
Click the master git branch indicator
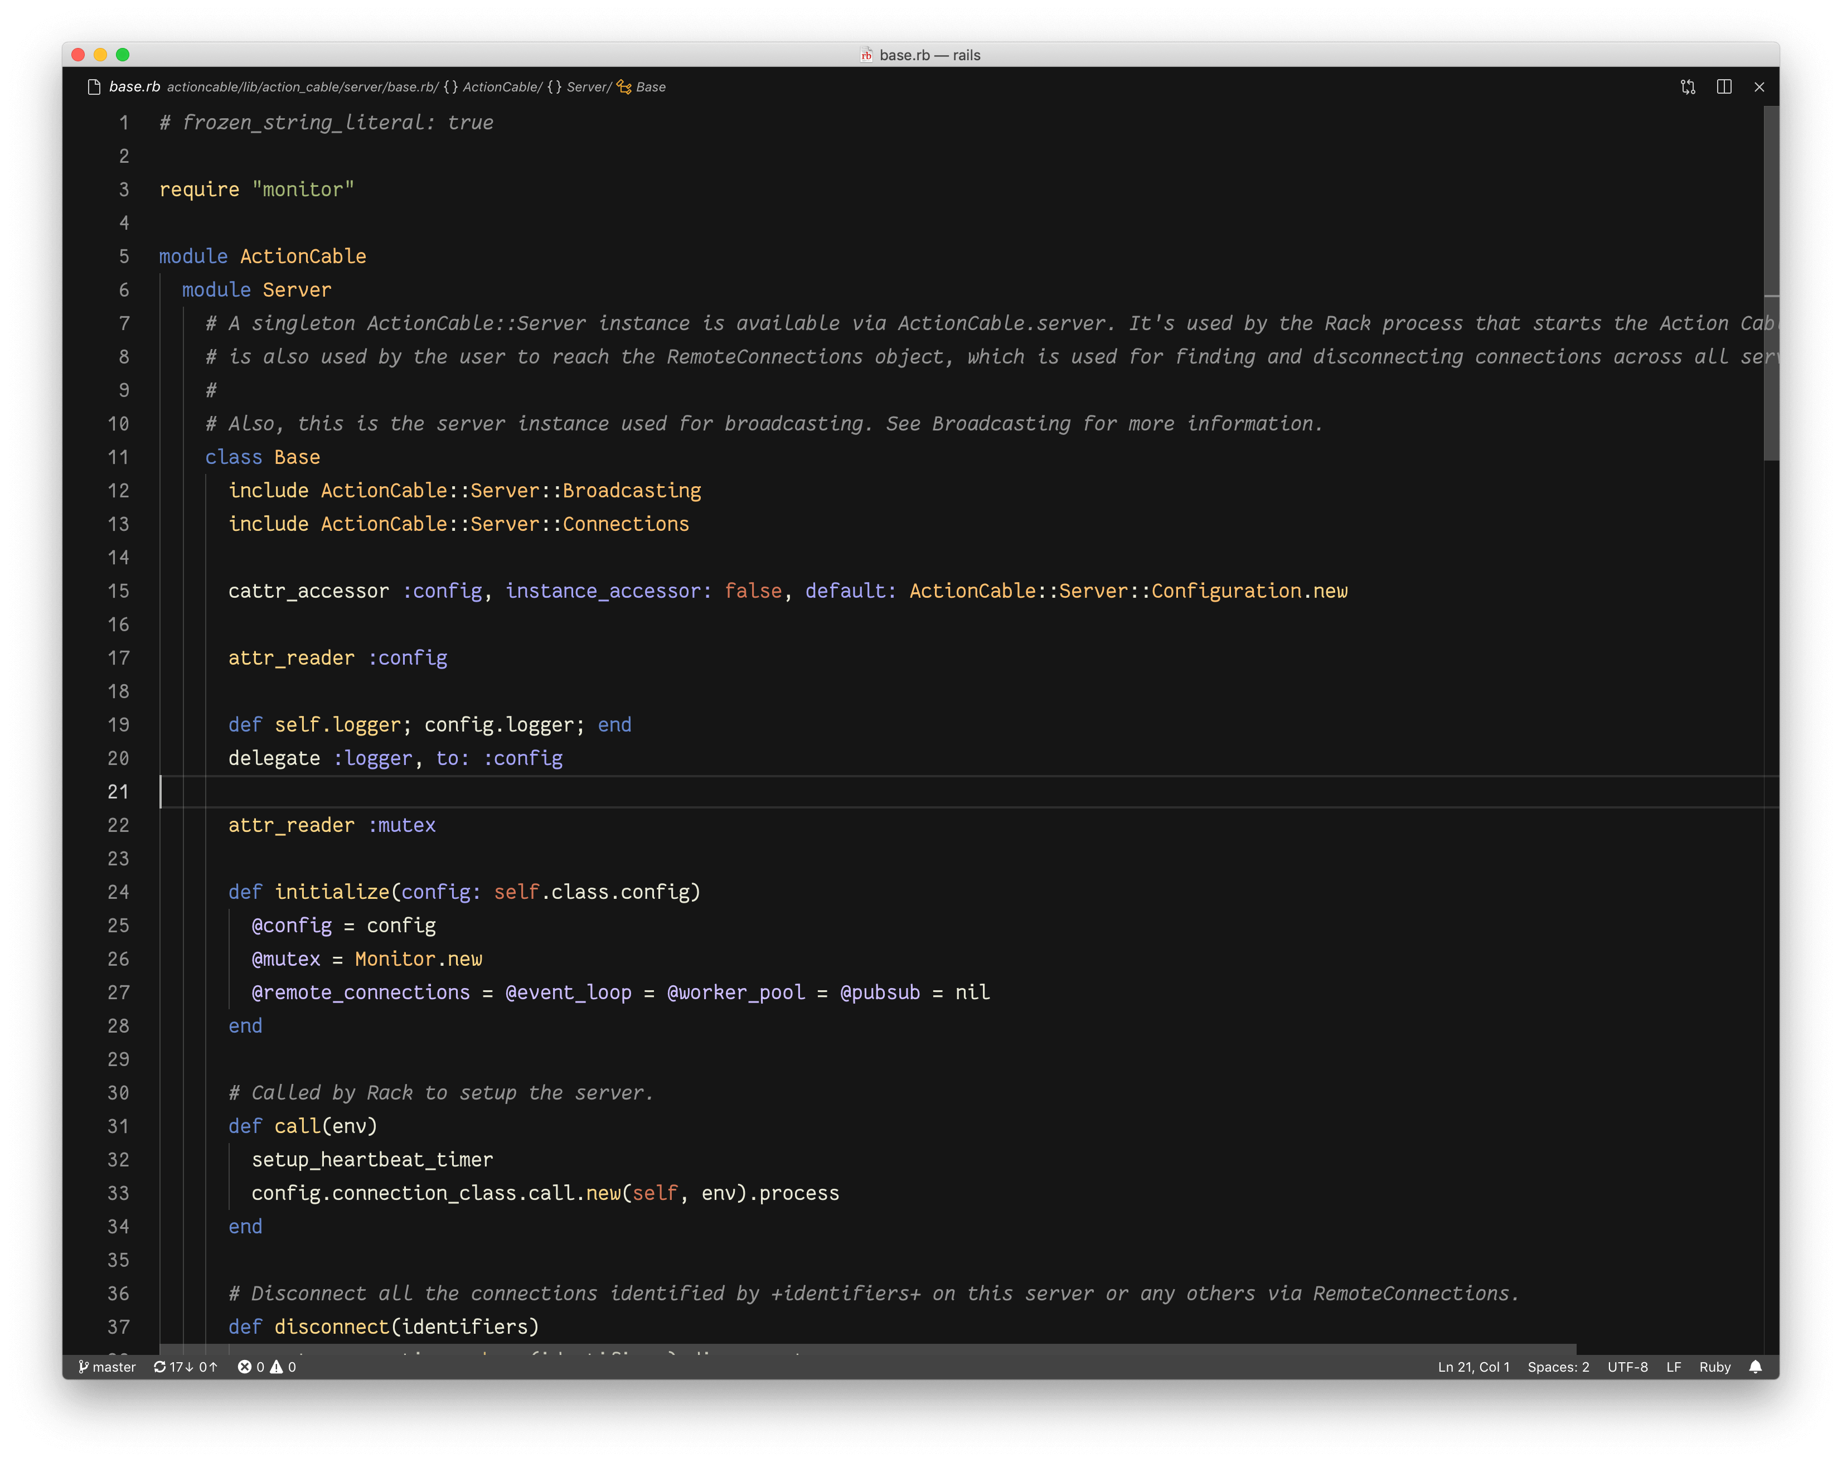[x=108, y=1366]
